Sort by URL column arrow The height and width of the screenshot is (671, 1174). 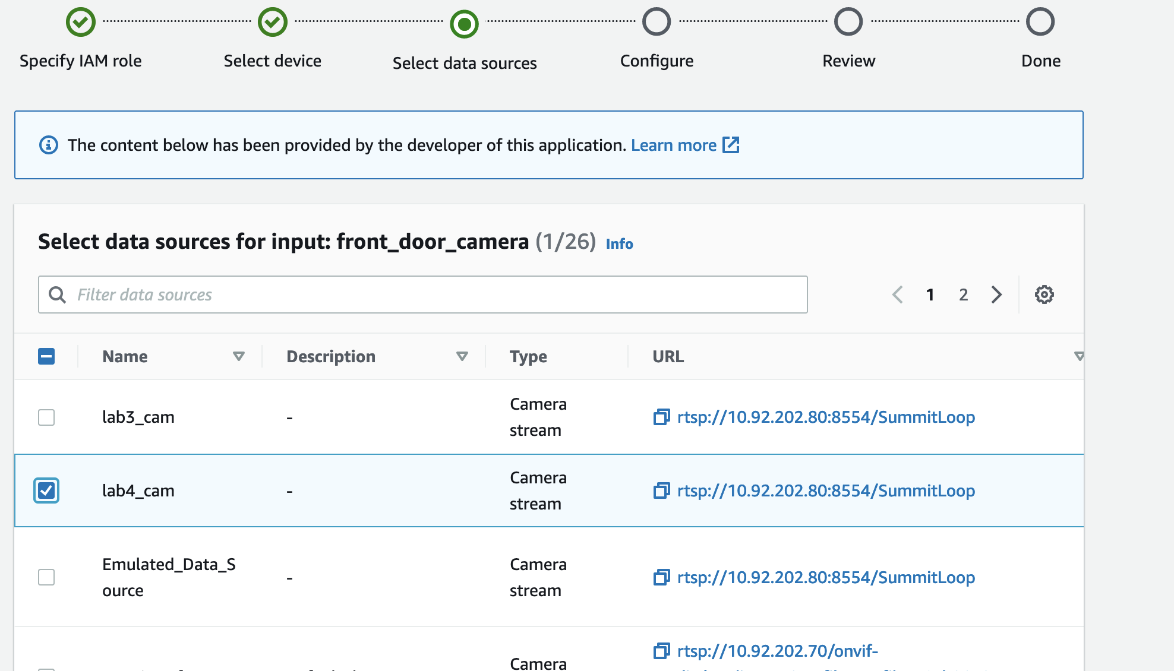pos(1079,356)
